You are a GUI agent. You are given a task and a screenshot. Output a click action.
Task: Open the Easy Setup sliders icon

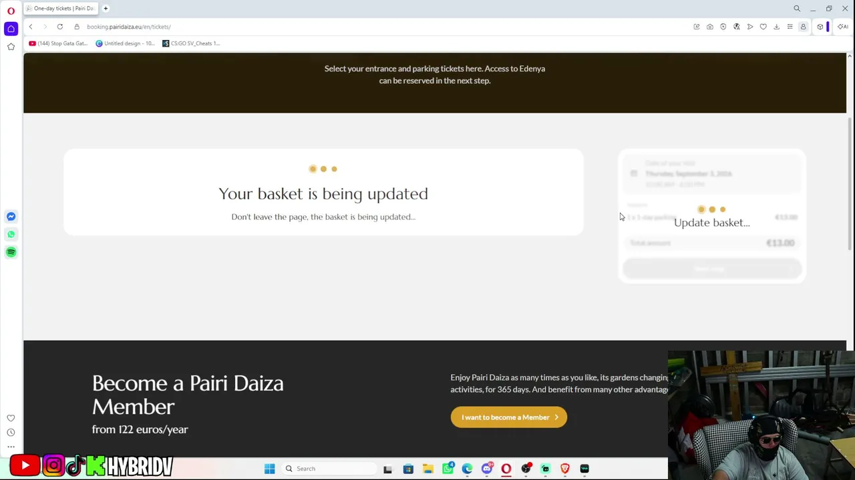point(790,27)
